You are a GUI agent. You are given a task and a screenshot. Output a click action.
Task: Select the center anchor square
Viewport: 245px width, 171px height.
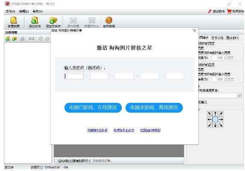point(215,120)
